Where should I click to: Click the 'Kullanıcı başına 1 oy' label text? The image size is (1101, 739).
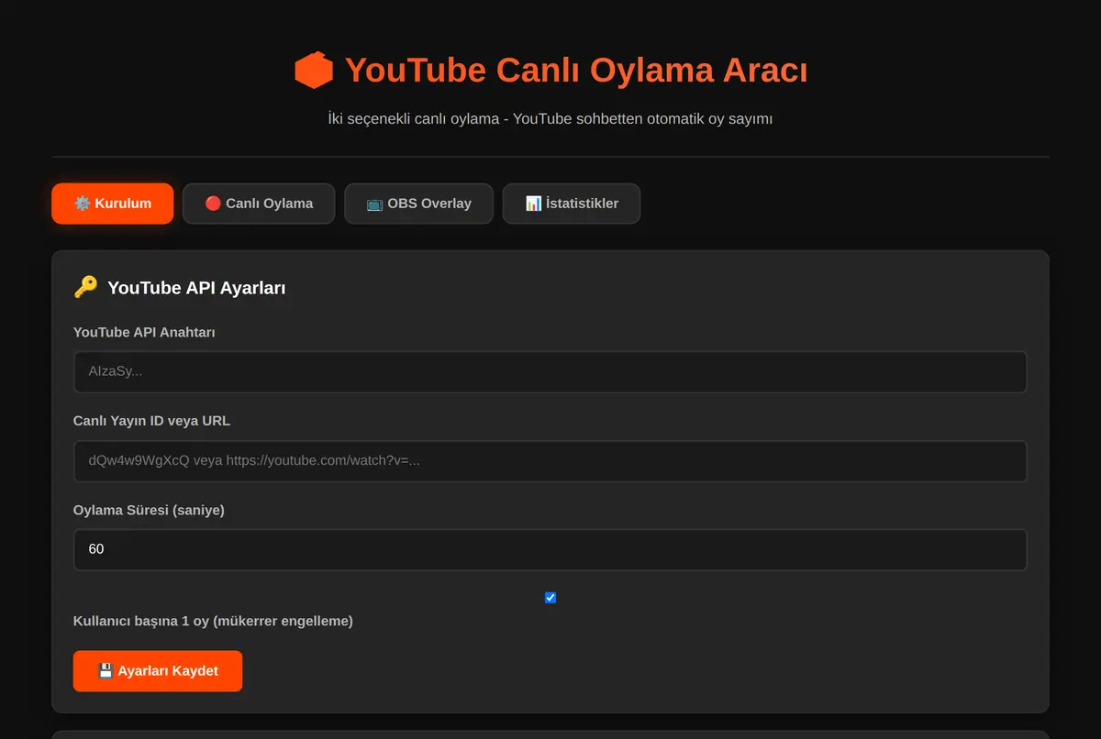[x=213, y=621]
